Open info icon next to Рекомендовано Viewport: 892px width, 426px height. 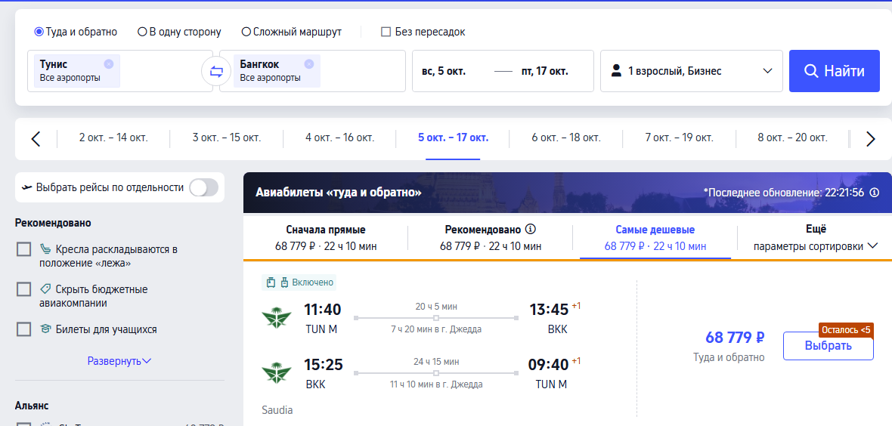[x=531, y=230]
